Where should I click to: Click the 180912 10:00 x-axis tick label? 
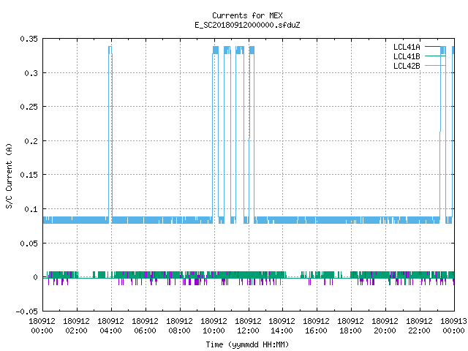pos(214,326)
